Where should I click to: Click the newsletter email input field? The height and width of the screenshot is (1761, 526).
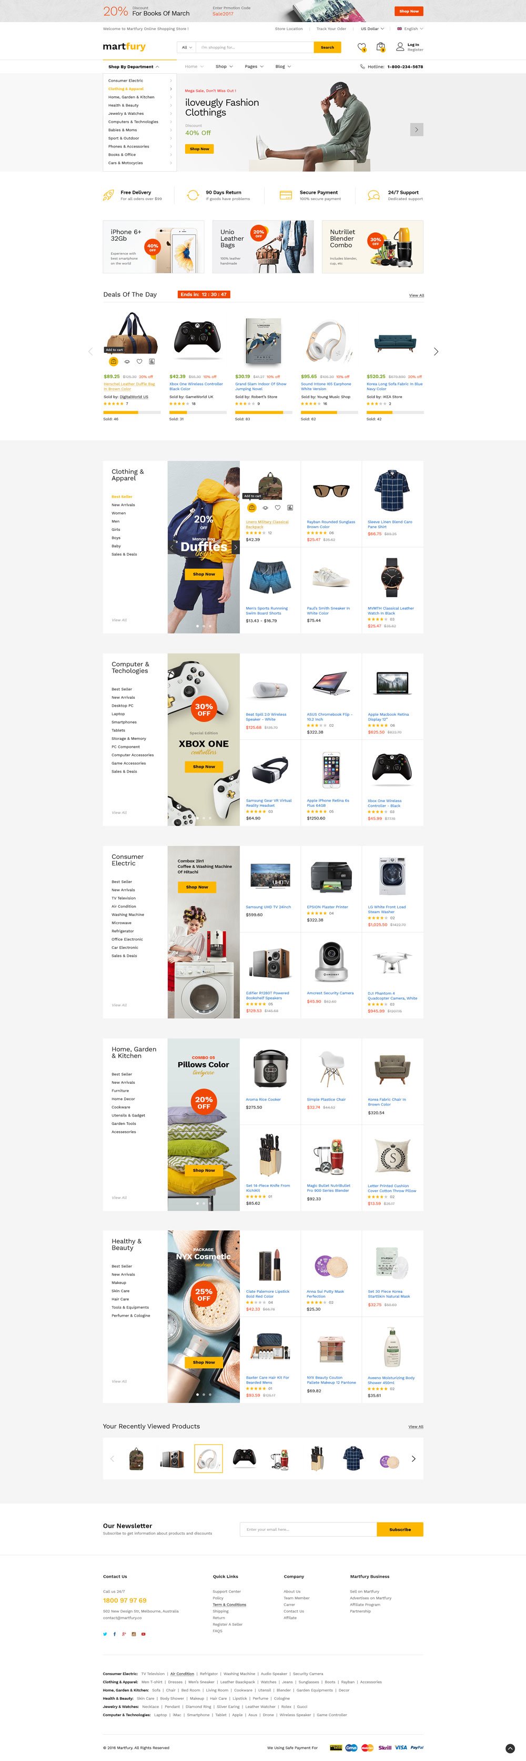(308, 1529)
